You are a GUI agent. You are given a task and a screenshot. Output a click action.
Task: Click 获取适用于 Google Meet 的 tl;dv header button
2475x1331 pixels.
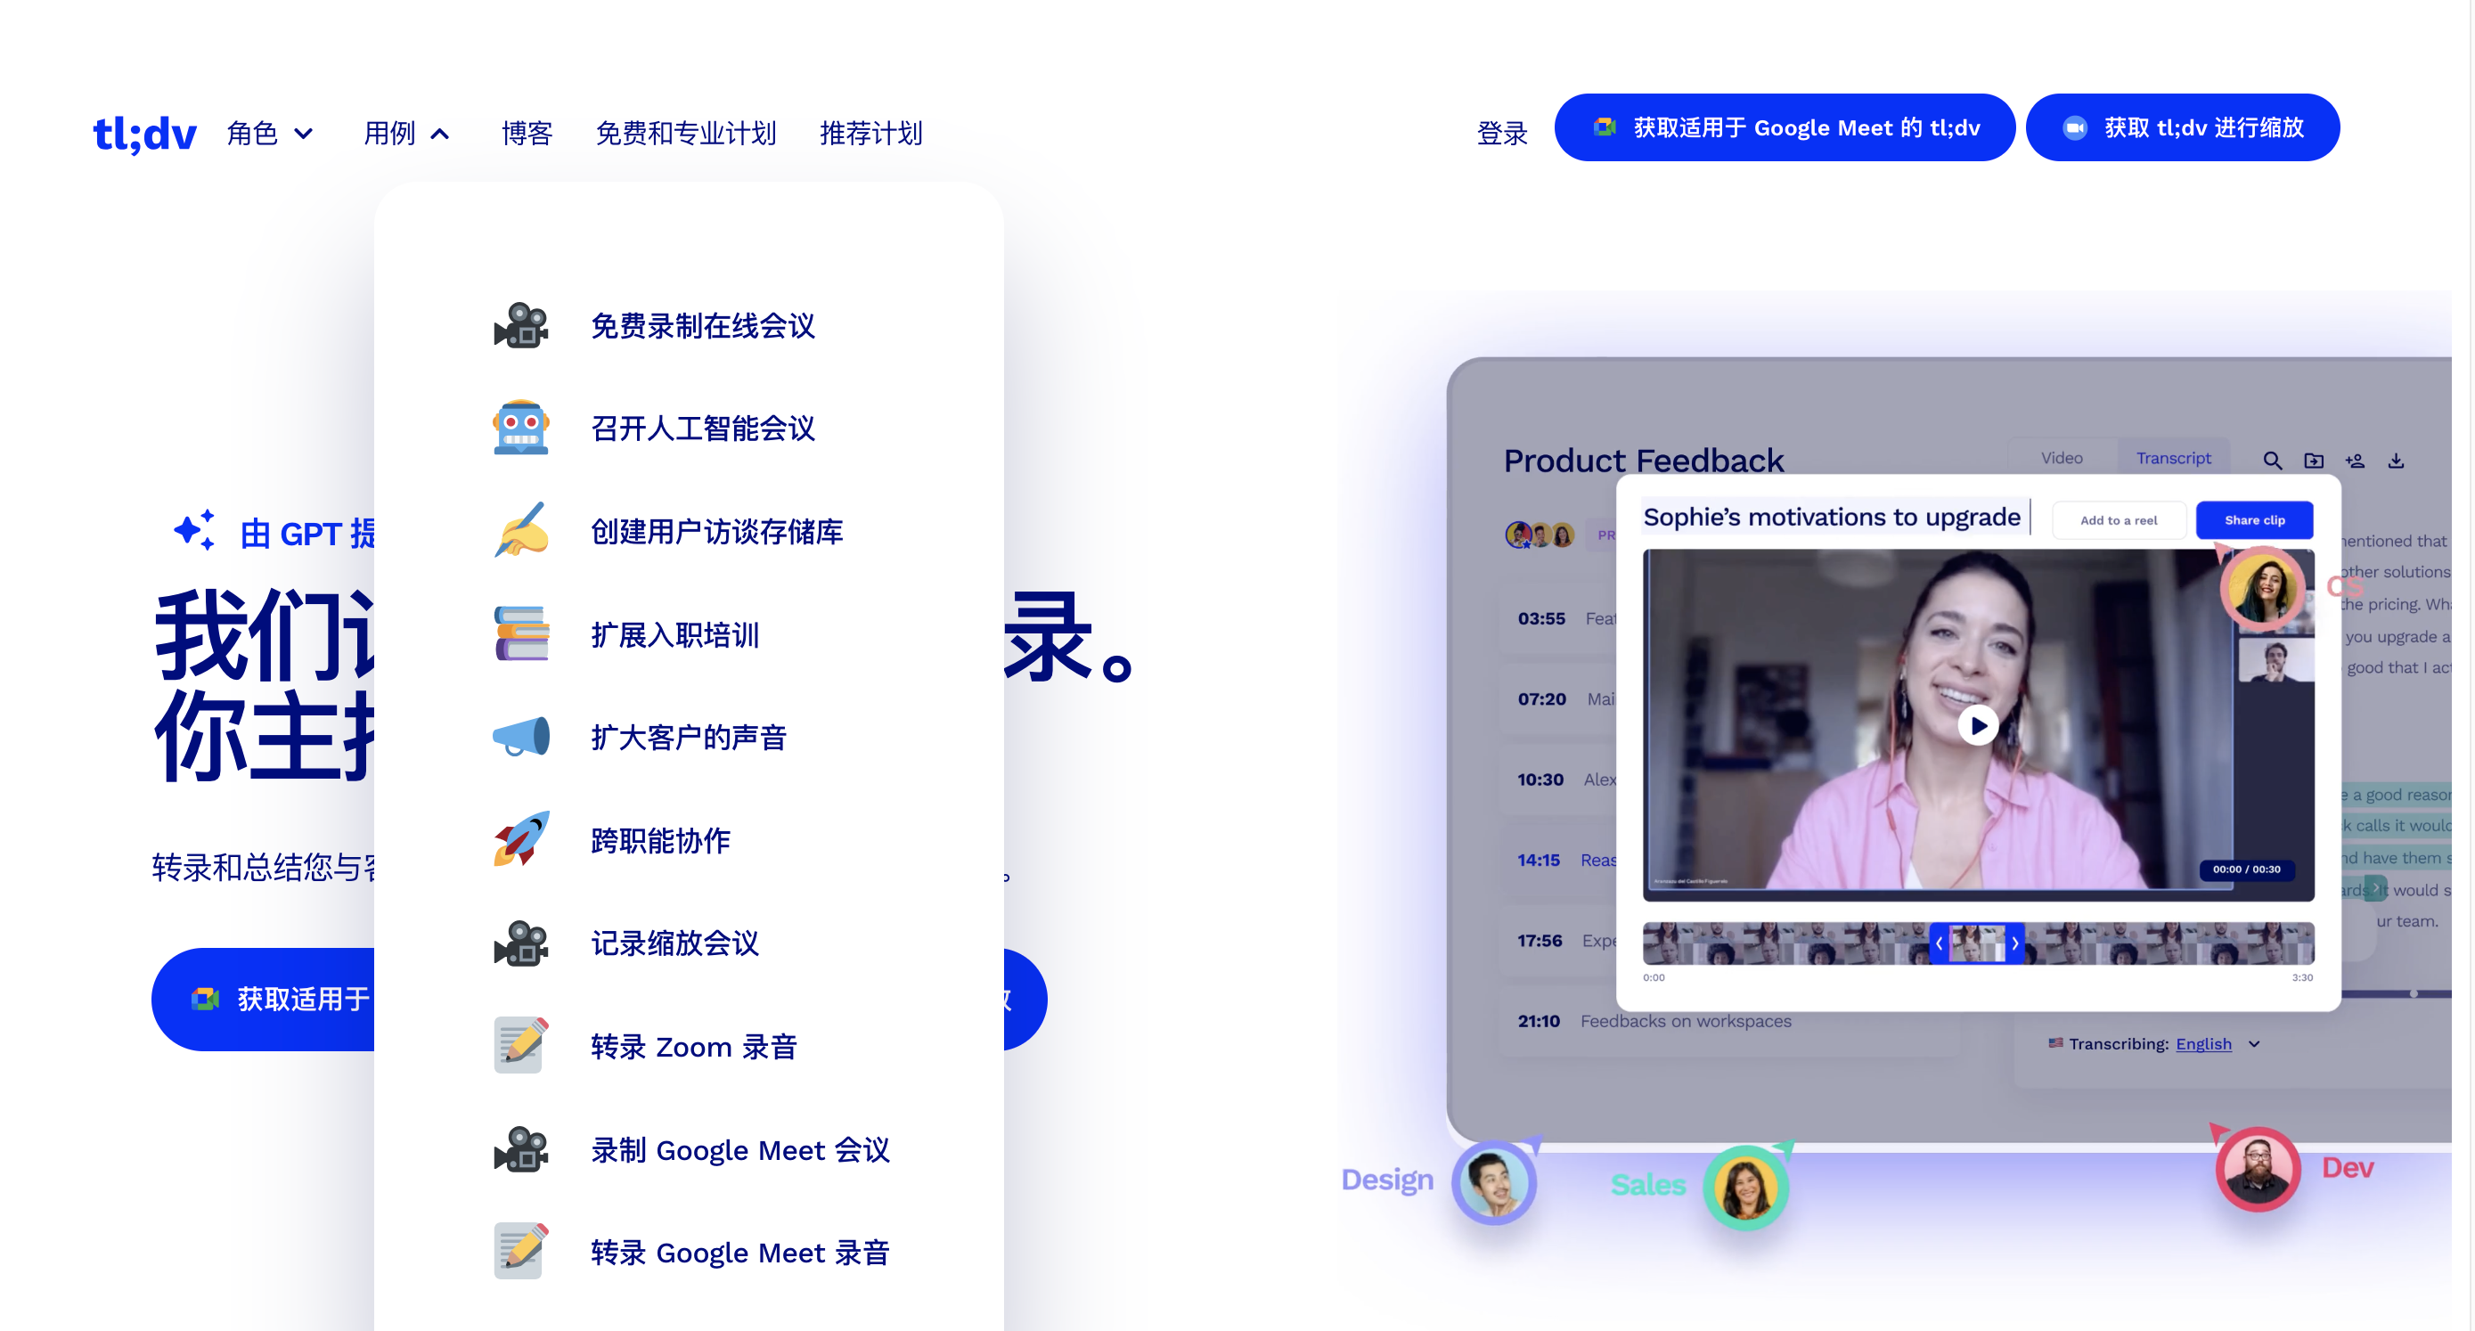[1785, 127]
